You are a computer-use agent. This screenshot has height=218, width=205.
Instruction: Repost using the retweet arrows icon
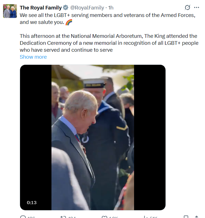(63, 217)
